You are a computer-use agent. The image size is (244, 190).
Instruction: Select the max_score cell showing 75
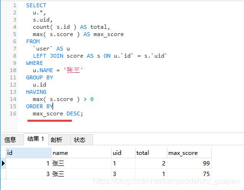[x=189, y=174]
